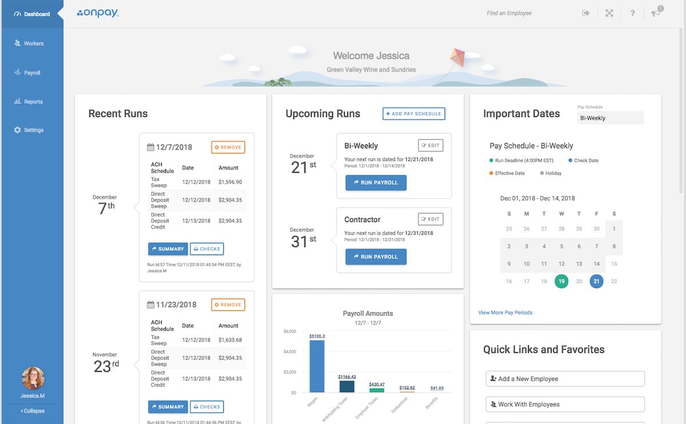Run payroll for Contractor schedule

click(376, 257)
